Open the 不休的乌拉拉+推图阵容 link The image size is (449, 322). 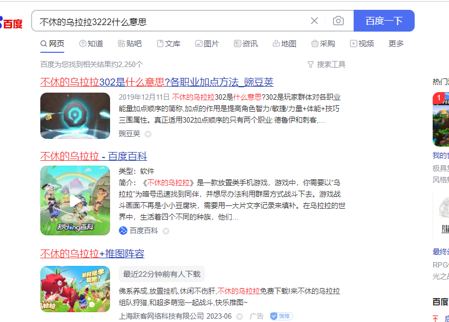tap(92, 253)
